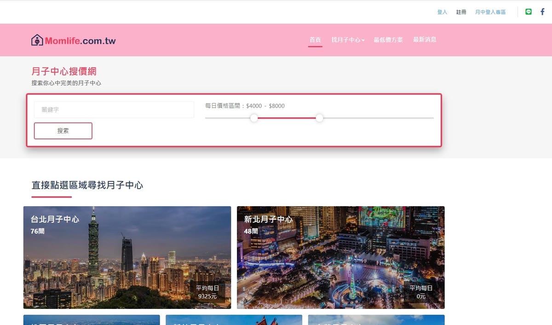Click the 台北月子中心 card title
552x325 pixels.
point(55,220)
